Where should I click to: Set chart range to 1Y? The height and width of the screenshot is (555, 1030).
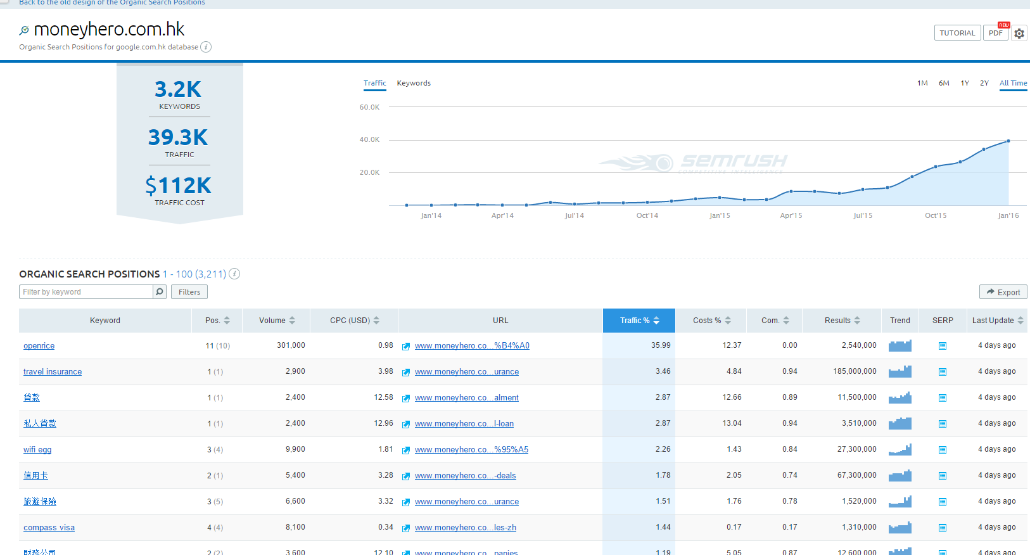(x=965, y=83)
